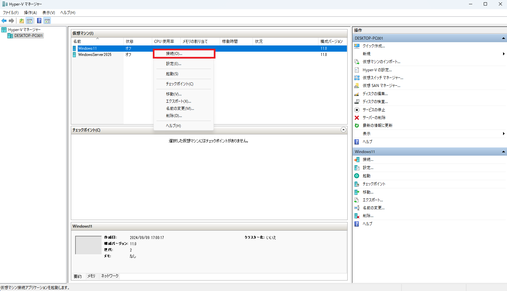Click the Windows11 preview thumbnail
Viewport: 507px width, 291px height.
tap(88, 245)
